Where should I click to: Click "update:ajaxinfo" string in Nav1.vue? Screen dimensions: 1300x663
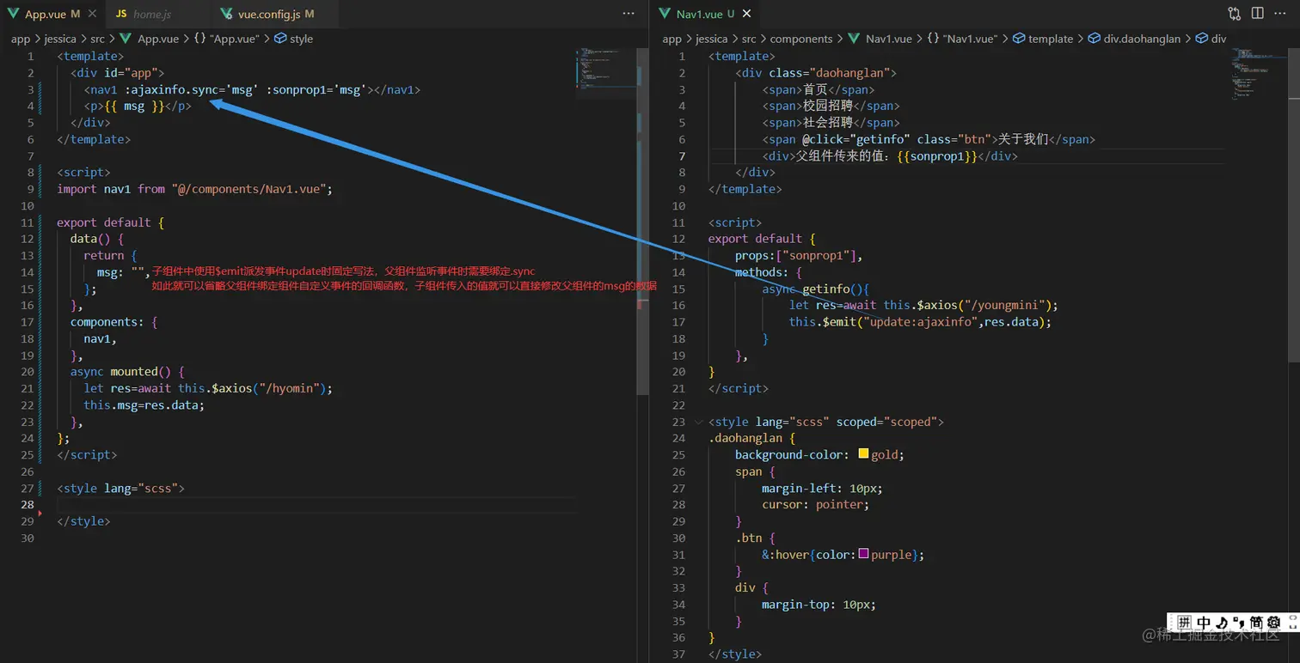pos(923,322)
